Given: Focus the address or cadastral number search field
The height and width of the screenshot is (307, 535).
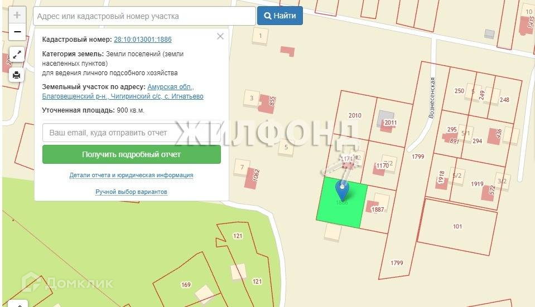Looking at the screenshot, I should coord(144,16).
